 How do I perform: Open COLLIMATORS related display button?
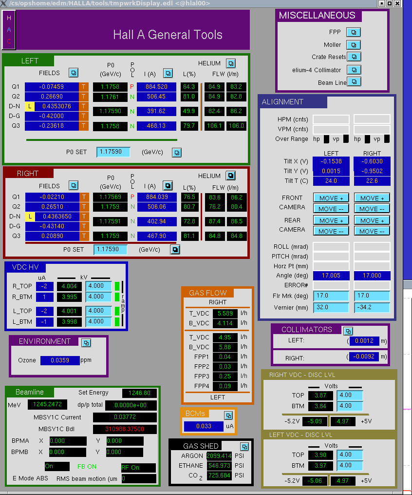point(348,331)
